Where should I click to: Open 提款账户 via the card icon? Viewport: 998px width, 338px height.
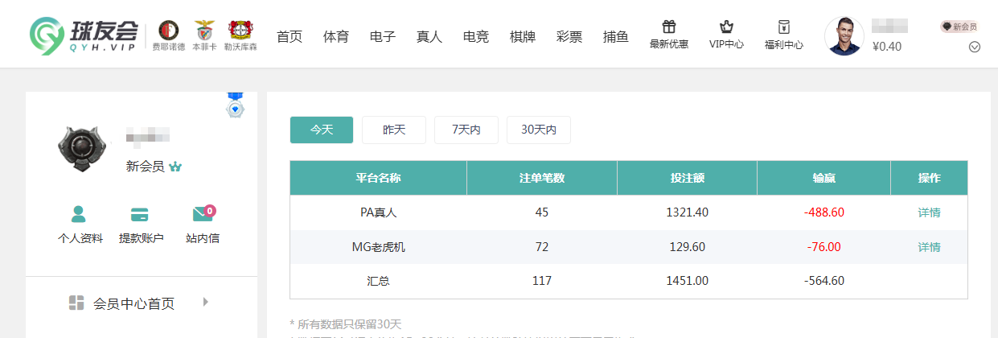[140, 214]
